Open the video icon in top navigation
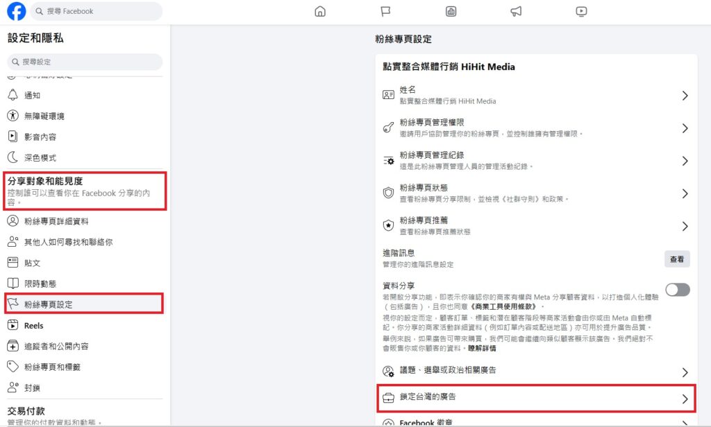Viewport: 711px width, 427px height. [581, 11]
